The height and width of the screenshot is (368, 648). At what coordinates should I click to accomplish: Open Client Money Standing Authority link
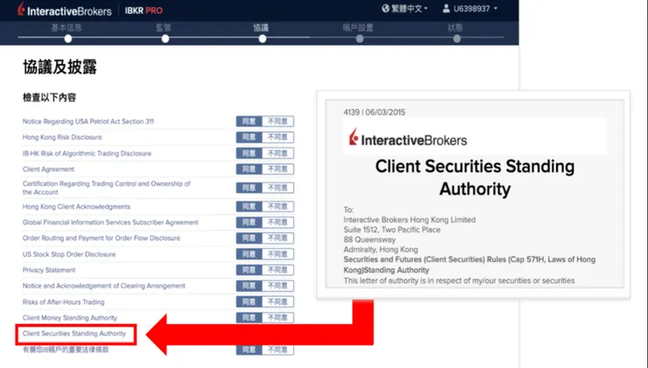69,318
